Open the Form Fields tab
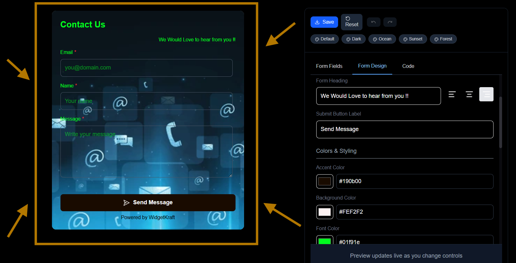Screen dimensions: 516x263 coord(329,66)
